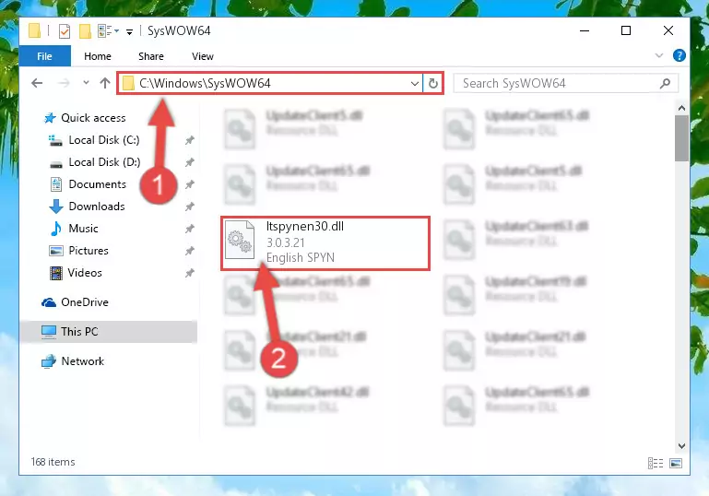Unpin Local Disk (C:) pin icon
This screenshot has height=496, width=709.
point(189,140)
